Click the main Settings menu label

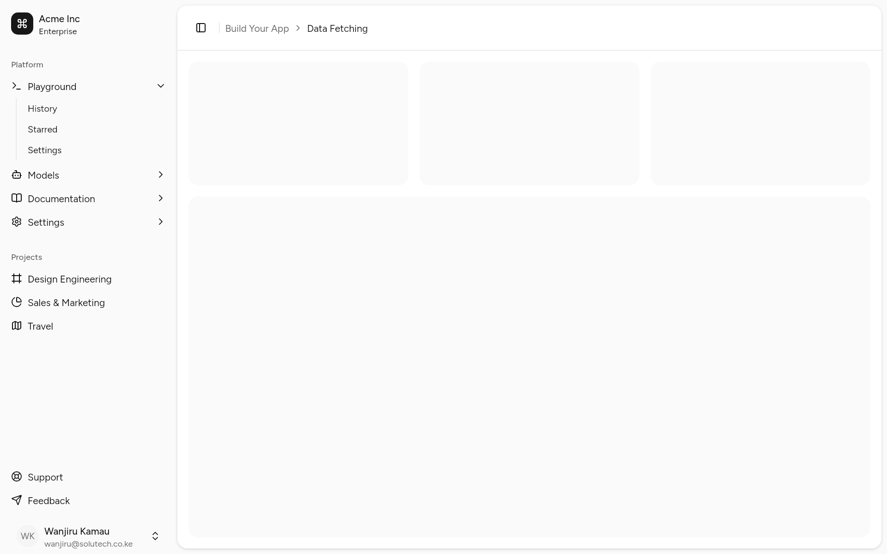pos(46,223)
